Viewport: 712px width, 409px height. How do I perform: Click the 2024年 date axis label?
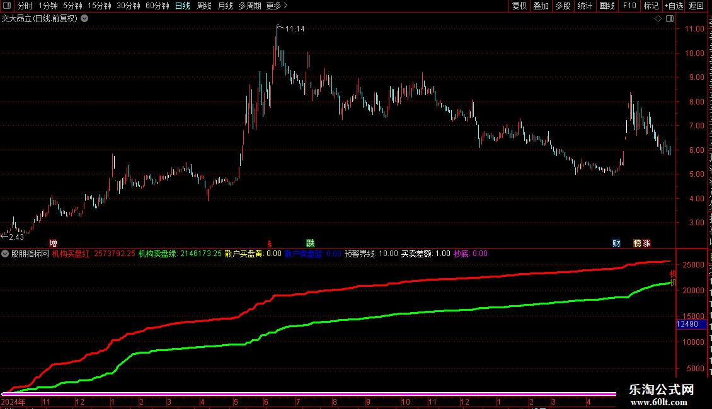13,401
